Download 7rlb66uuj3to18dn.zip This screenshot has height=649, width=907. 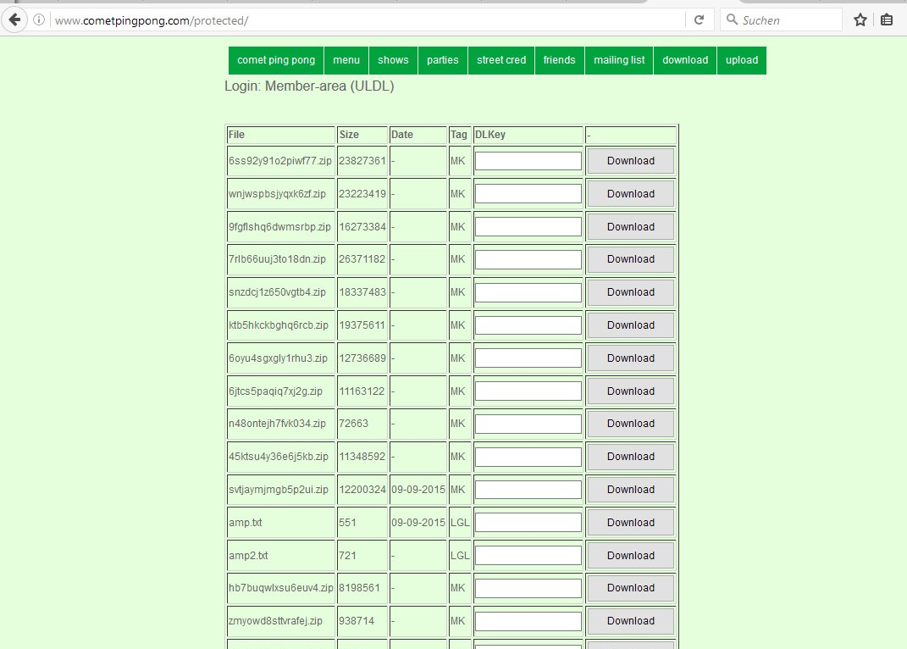click(x=631, y=259)
